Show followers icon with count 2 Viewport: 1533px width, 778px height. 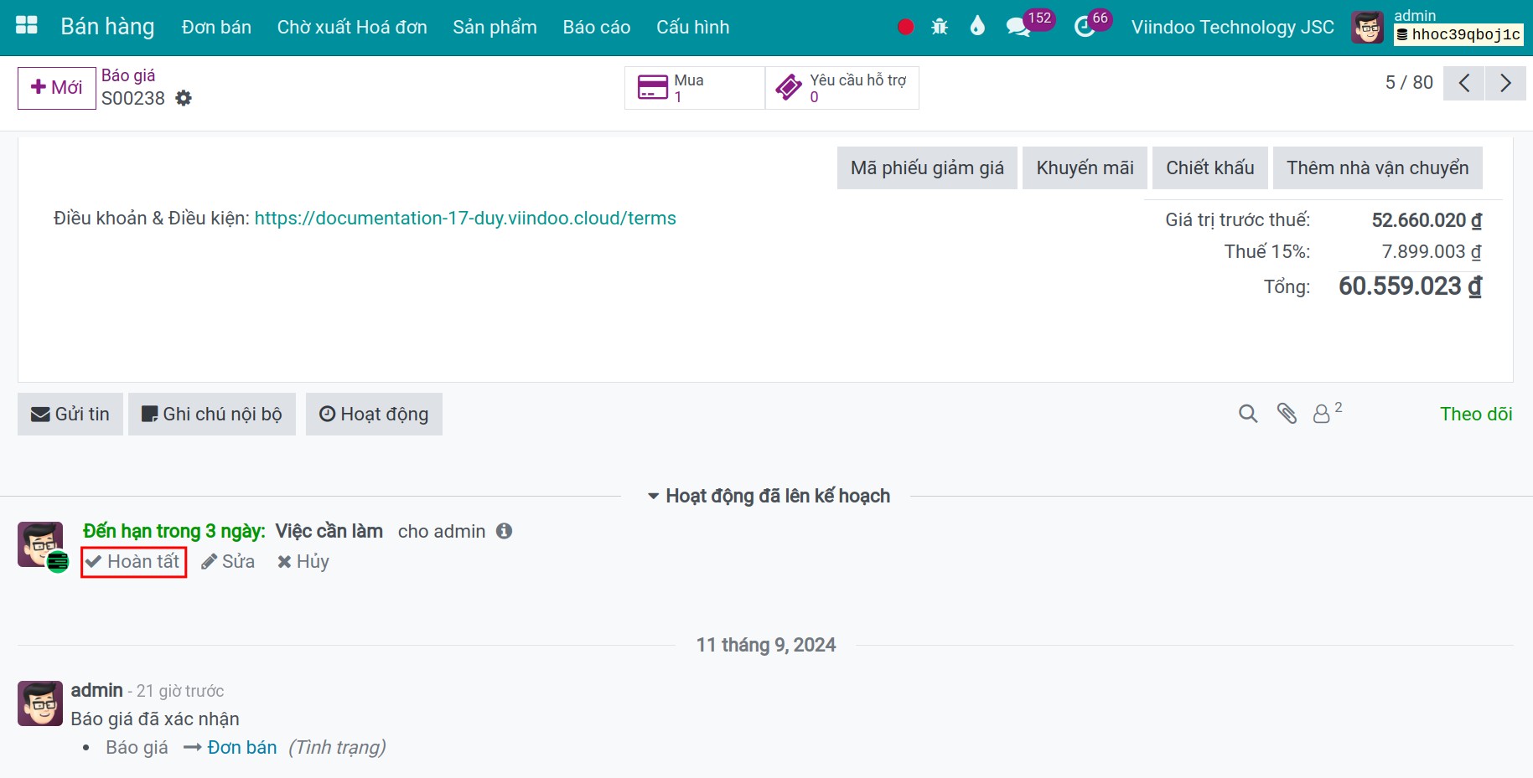(x=1327, y=413)
